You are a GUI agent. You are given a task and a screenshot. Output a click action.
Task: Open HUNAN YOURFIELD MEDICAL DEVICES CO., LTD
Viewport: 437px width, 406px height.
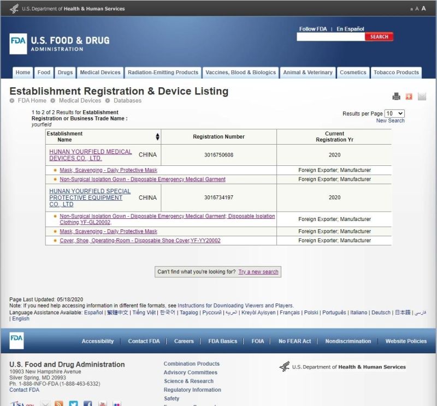click(90, 155)
